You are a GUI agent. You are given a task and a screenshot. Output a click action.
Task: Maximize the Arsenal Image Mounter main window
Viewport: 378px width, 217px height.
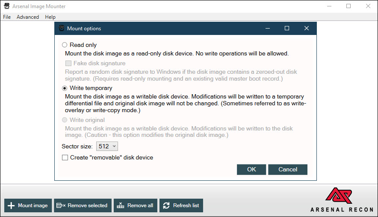click(x=348, y=6)
